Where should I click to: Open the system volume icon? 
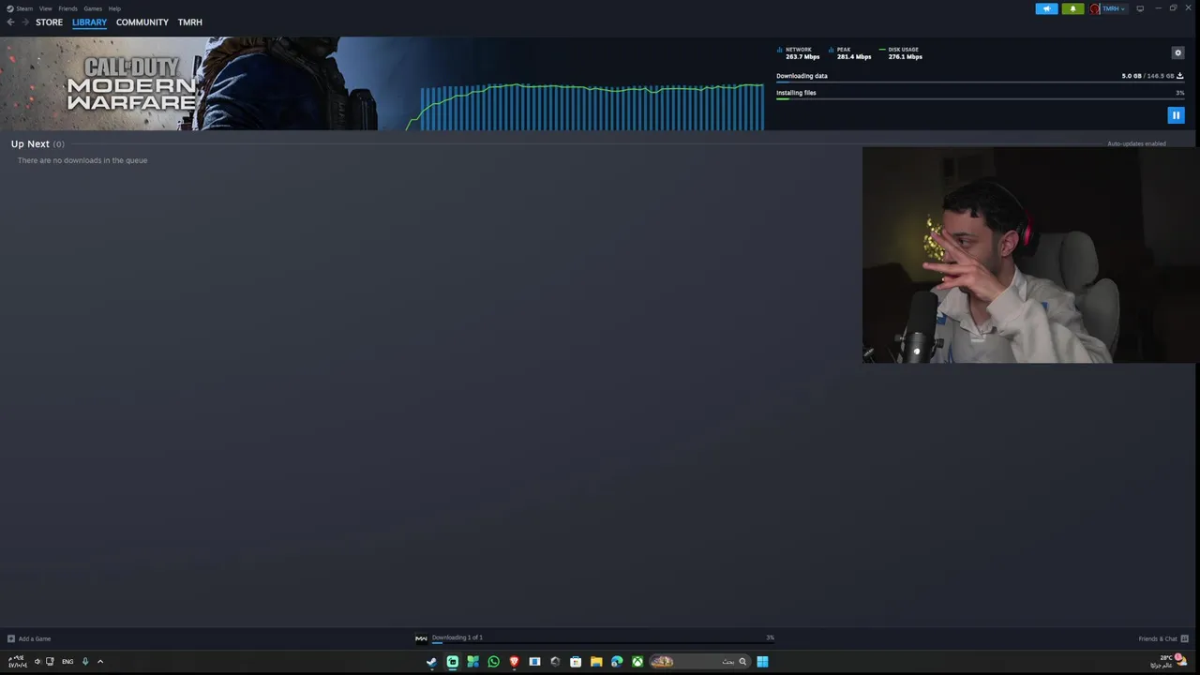pos(37,662)
